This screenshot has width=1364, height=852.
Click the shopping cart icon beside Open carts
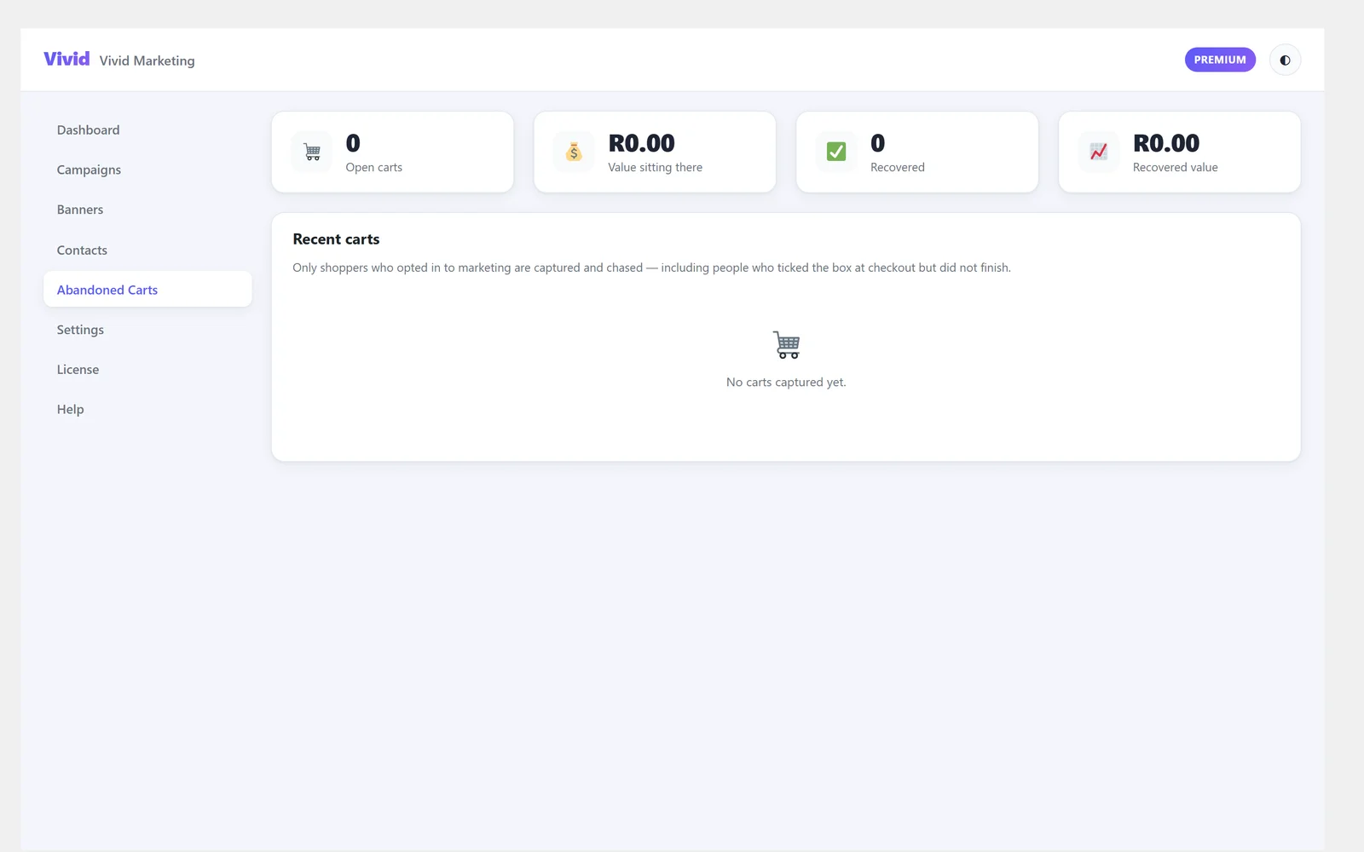point(312,152)
